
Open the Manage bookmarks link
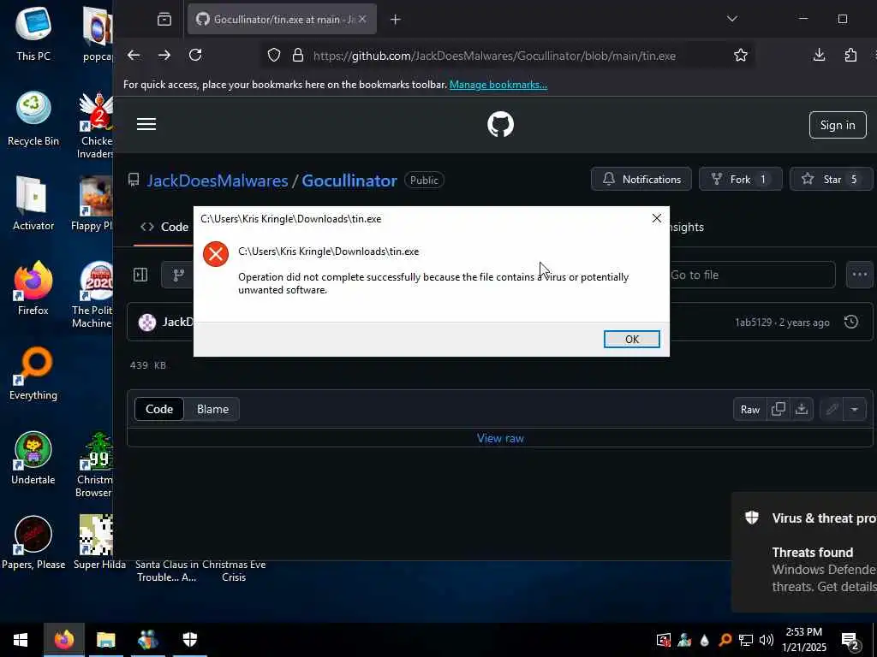498,85
